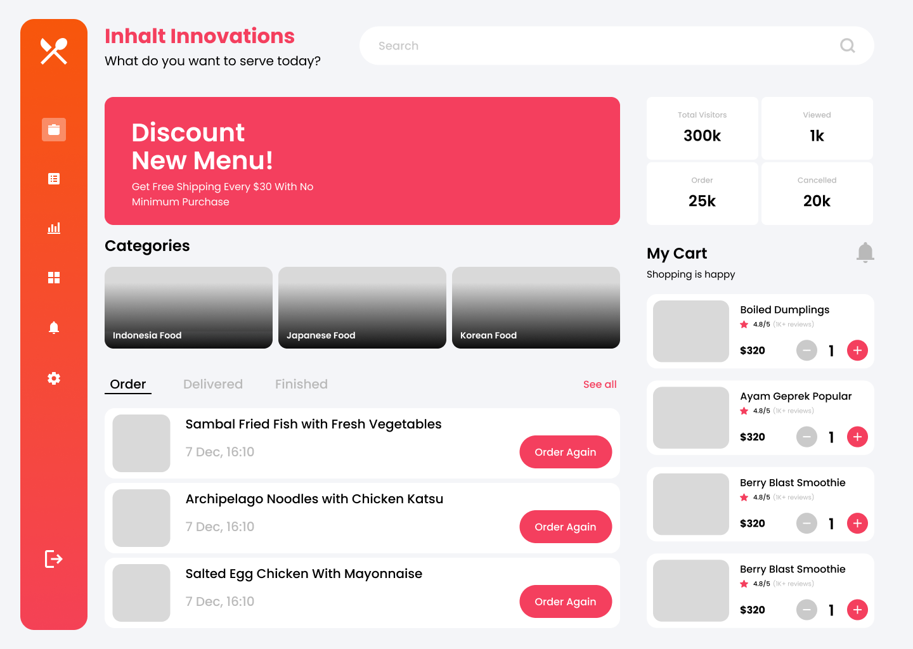The height and width of the screenshot is (649, 913).
Task: Open the Japanese Food category card
Action: 362,307
